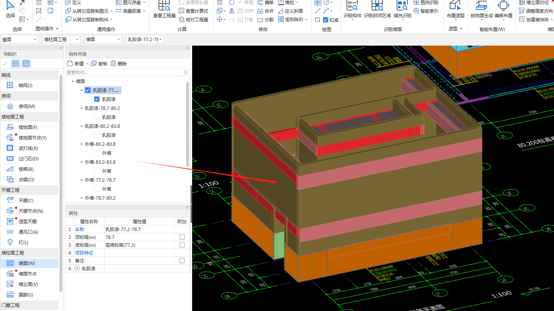Click 调整厚度方向 tool
The height and width of the screenshot is (311, 554).
click(536, 11)
